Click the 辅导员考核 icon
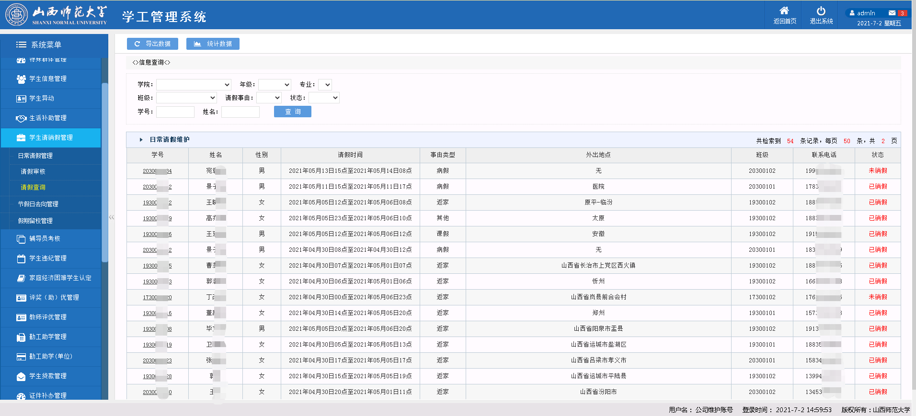The image size is (916, 416). 21,239
